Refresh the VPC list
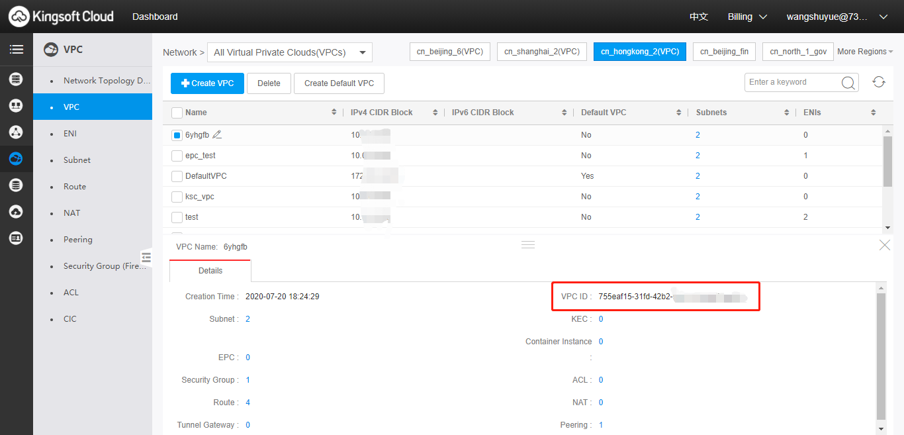904x435 pixels. (879, 82)
